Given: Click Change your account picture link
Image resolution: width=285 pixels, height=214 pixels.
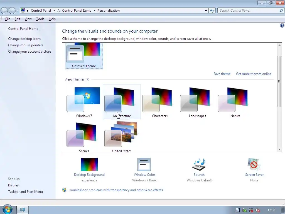Looking at the screenshot, I should [30, 52].
